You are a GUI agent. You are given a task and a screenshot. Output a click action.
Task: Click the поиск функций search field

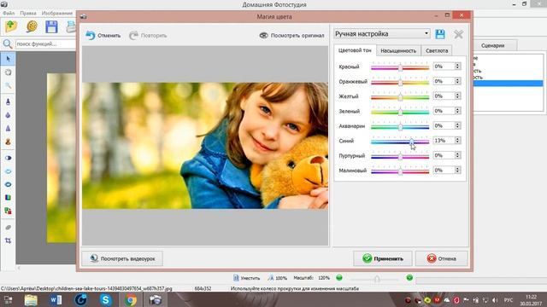[45, 44]
